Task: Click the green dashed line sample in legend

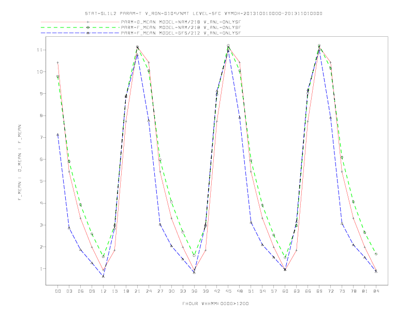Action: point(80,27)
